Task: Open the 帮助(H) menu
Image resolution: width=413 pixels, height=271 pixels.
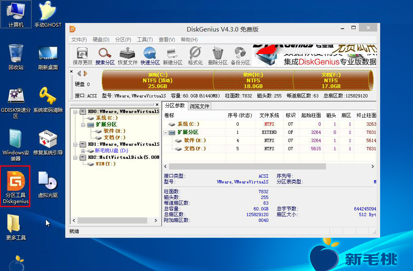Action: point(189,40)
